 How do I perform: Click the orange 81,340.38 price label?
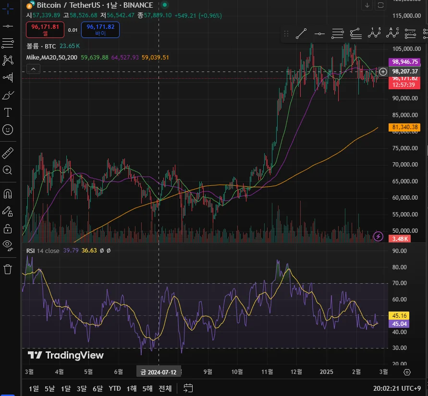[404, 127]
